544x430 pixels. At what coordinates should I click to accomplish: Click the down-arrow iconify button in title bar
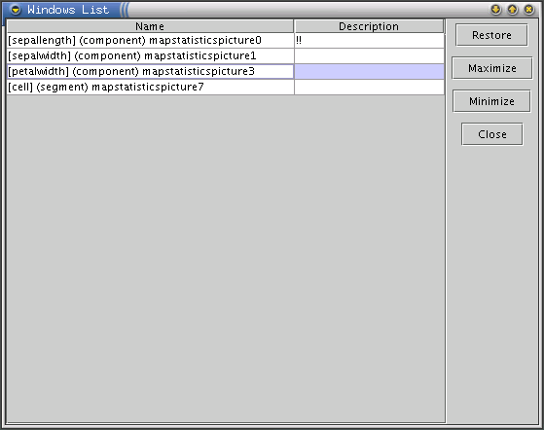[x=495, y=10]
